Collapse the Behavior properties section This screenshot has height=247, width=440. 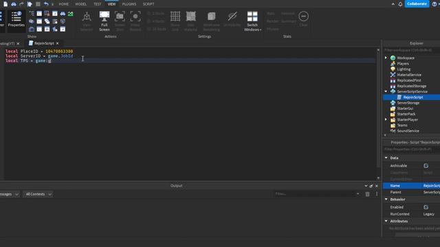[x=386, y=200]
